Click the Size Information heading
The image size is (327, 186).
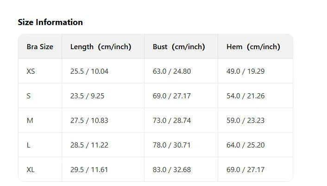[50, 22]
